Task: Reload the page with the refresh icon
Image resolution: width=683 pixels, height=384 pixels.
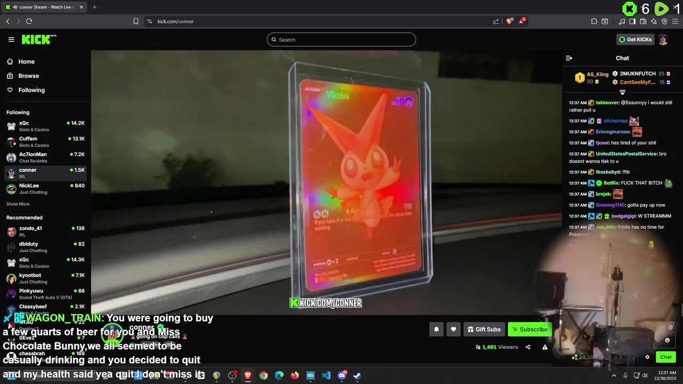Action: (x=29, y=21)
